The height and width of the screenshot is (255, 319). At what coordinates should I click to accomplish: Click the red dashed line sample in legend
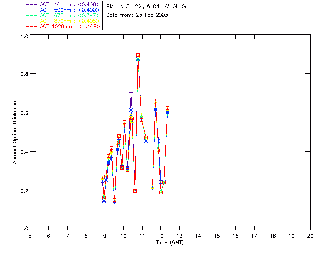pos(32,26)
